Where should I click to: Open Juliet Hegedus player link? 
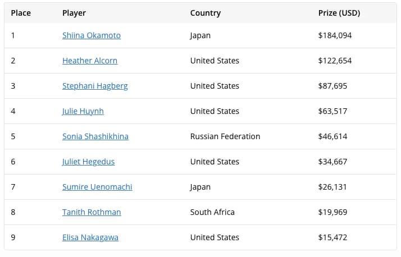coord(89,162)
